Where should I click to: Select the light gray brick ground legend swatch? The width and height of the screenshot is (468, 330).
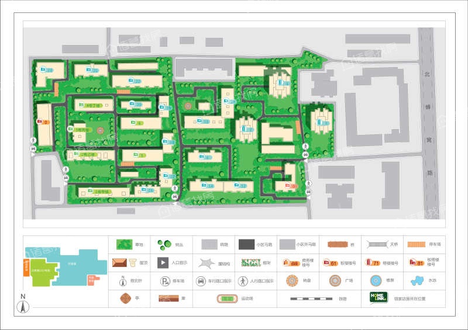pos(209,245)
